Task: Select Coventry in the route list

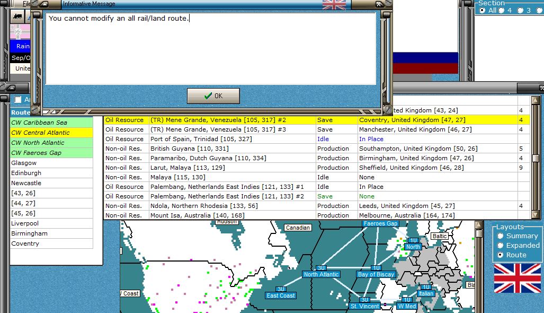Action: click(x=52, y=243)
